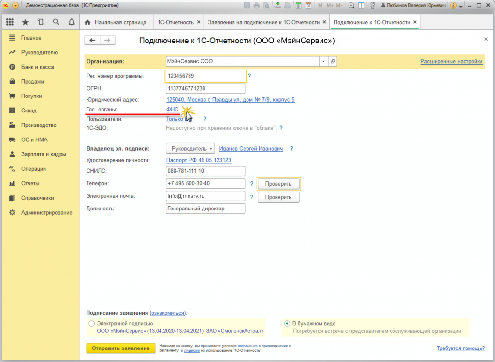495x362 pixels.
Task: Open notifications bell icon
Action: tap(72, 22)
